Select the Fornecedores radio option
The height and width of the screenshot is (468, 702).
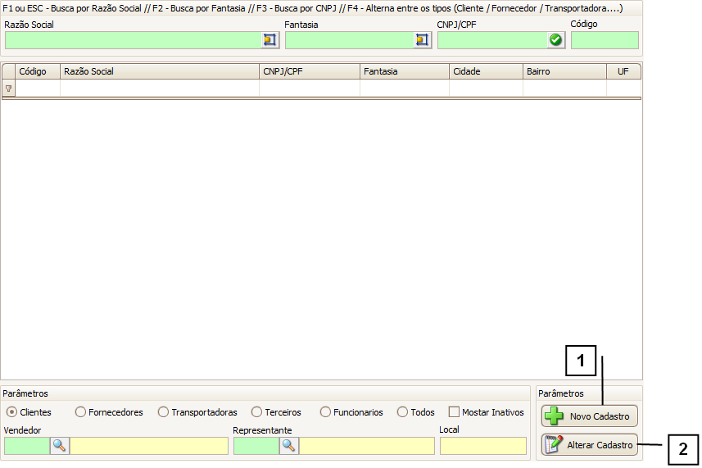80,412
